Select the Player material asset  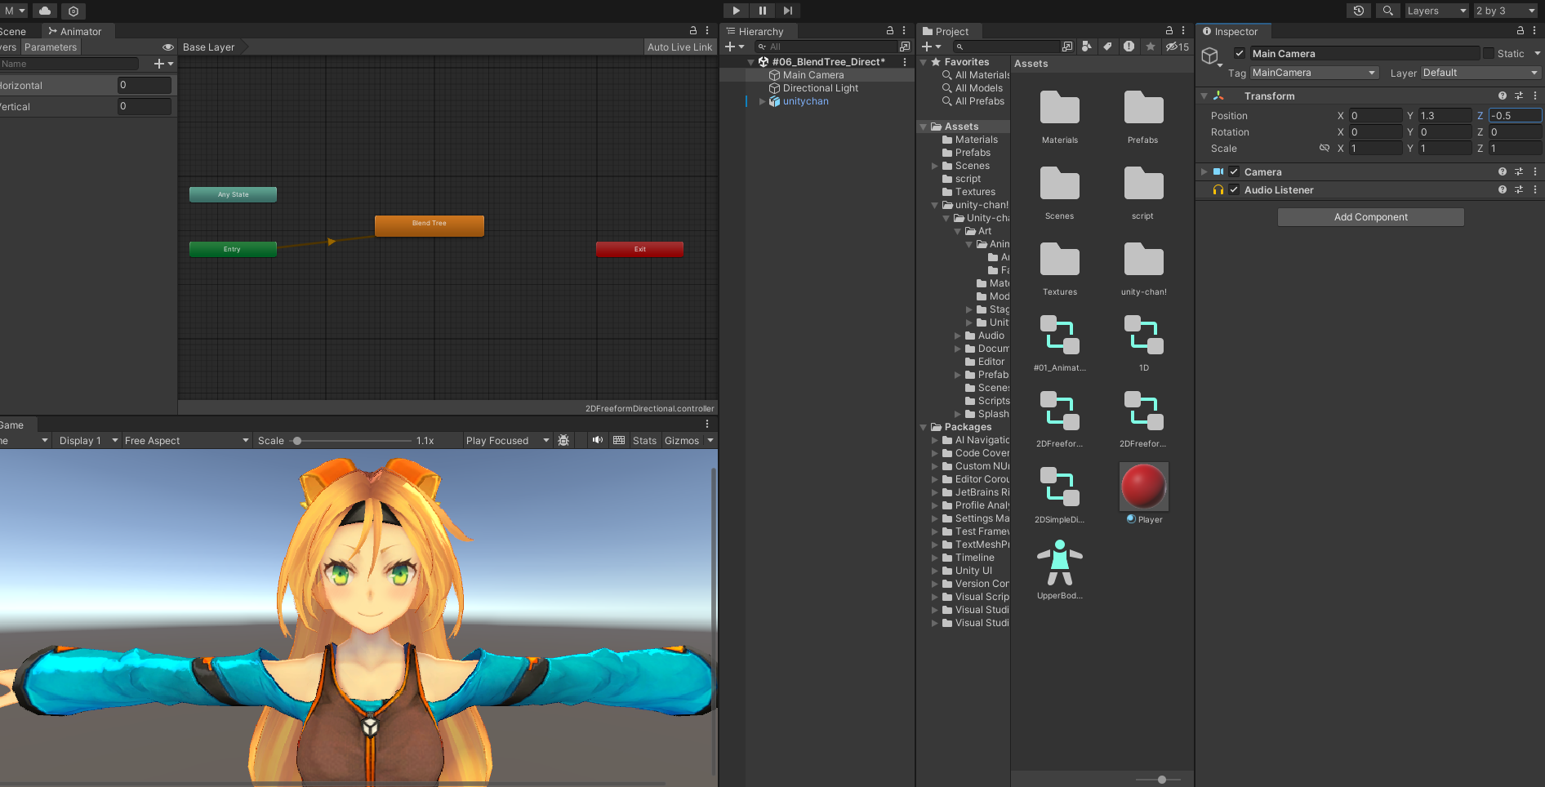pyautogui.click(x=1143, y=493)
